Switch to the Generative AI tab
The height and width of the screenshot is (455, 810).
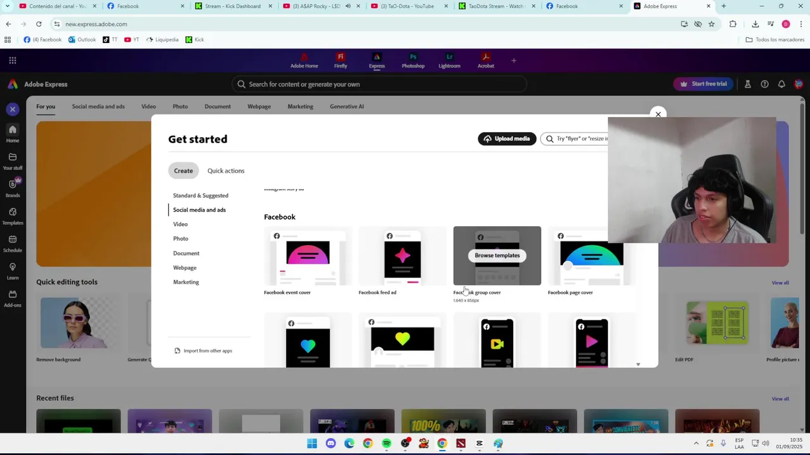[x=347, y=106]
